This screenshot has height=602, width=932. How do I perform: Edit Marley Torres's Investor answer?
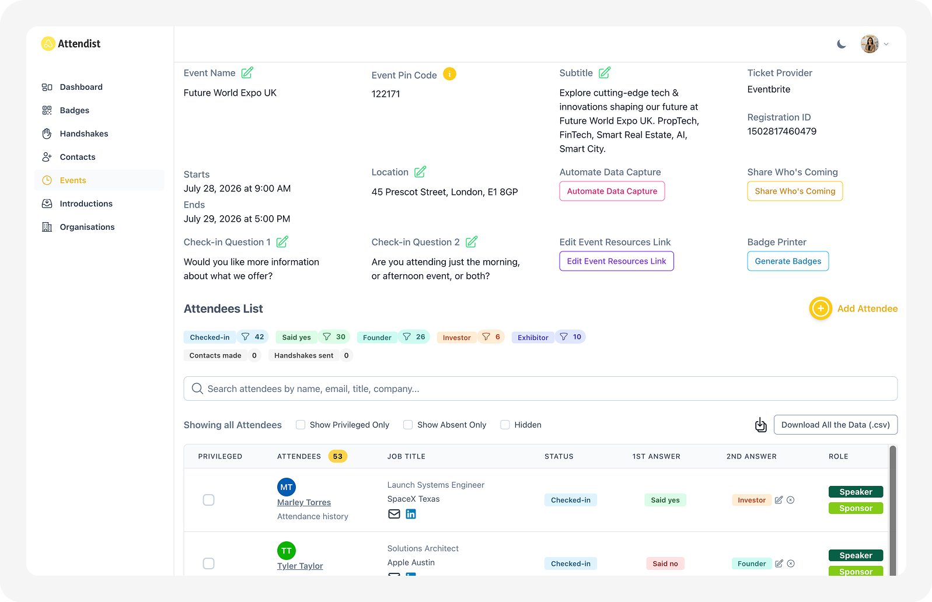click(x=779, y=500)
